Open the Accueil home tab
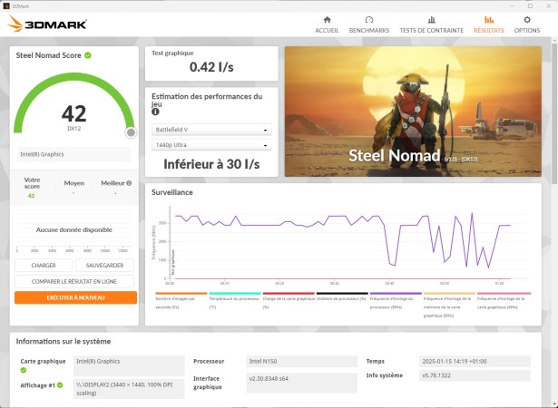Viewport: 558px width, 408px height. tap(327, 24)
